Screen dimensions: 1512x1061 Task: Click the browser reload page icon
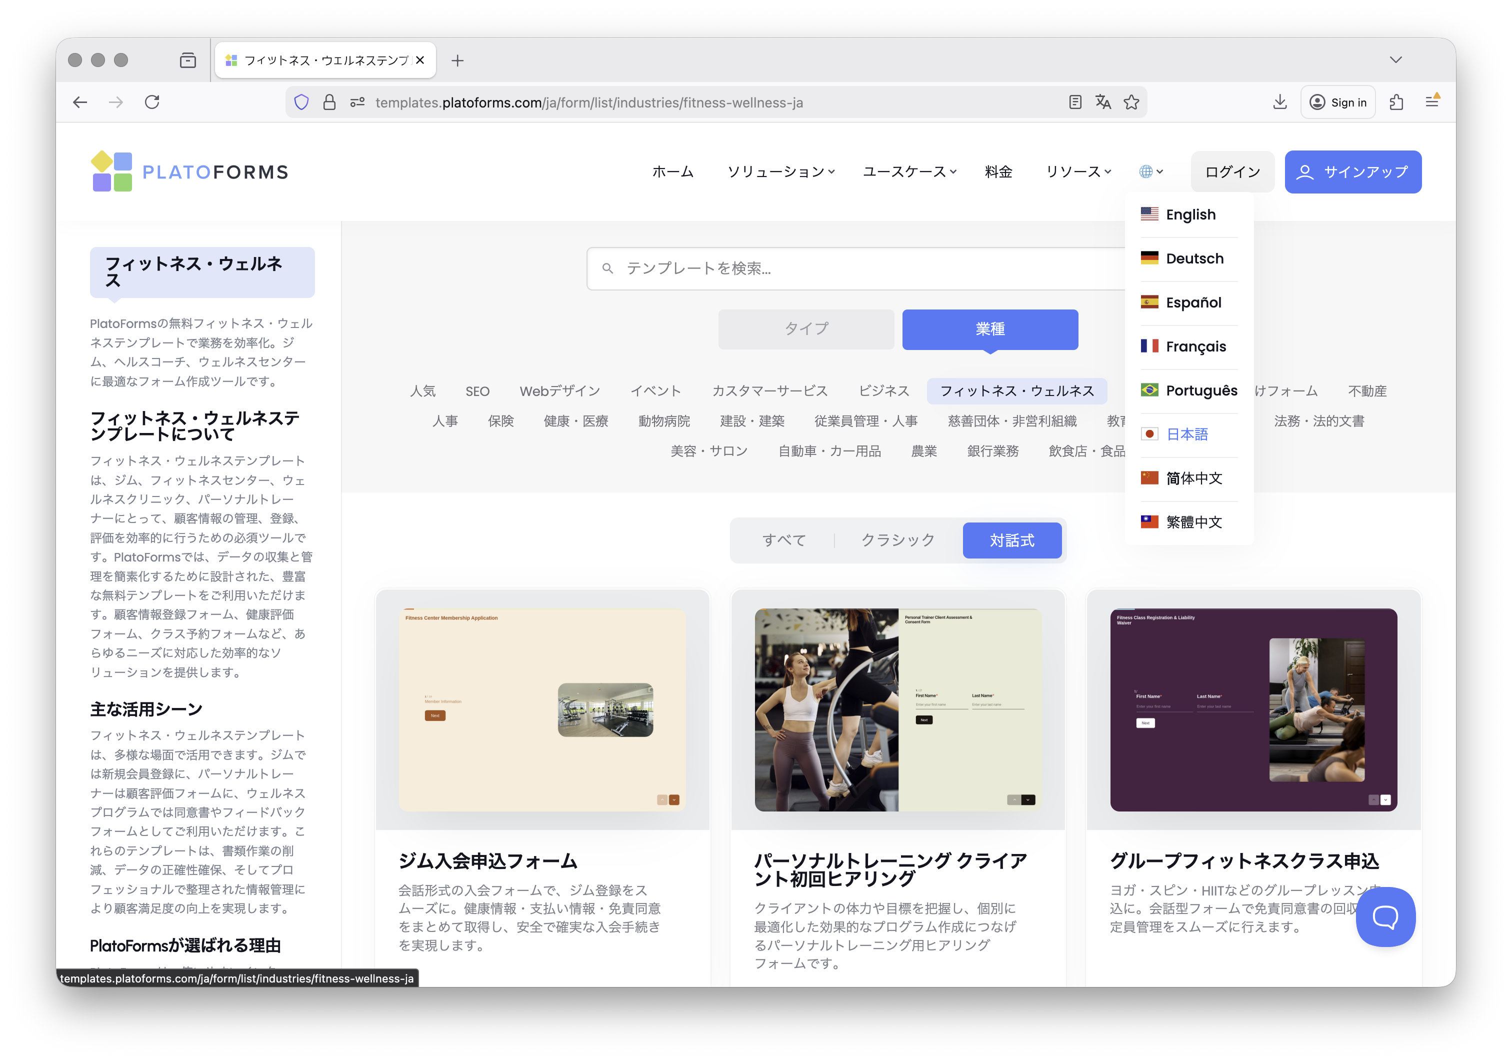click(152, 102)
